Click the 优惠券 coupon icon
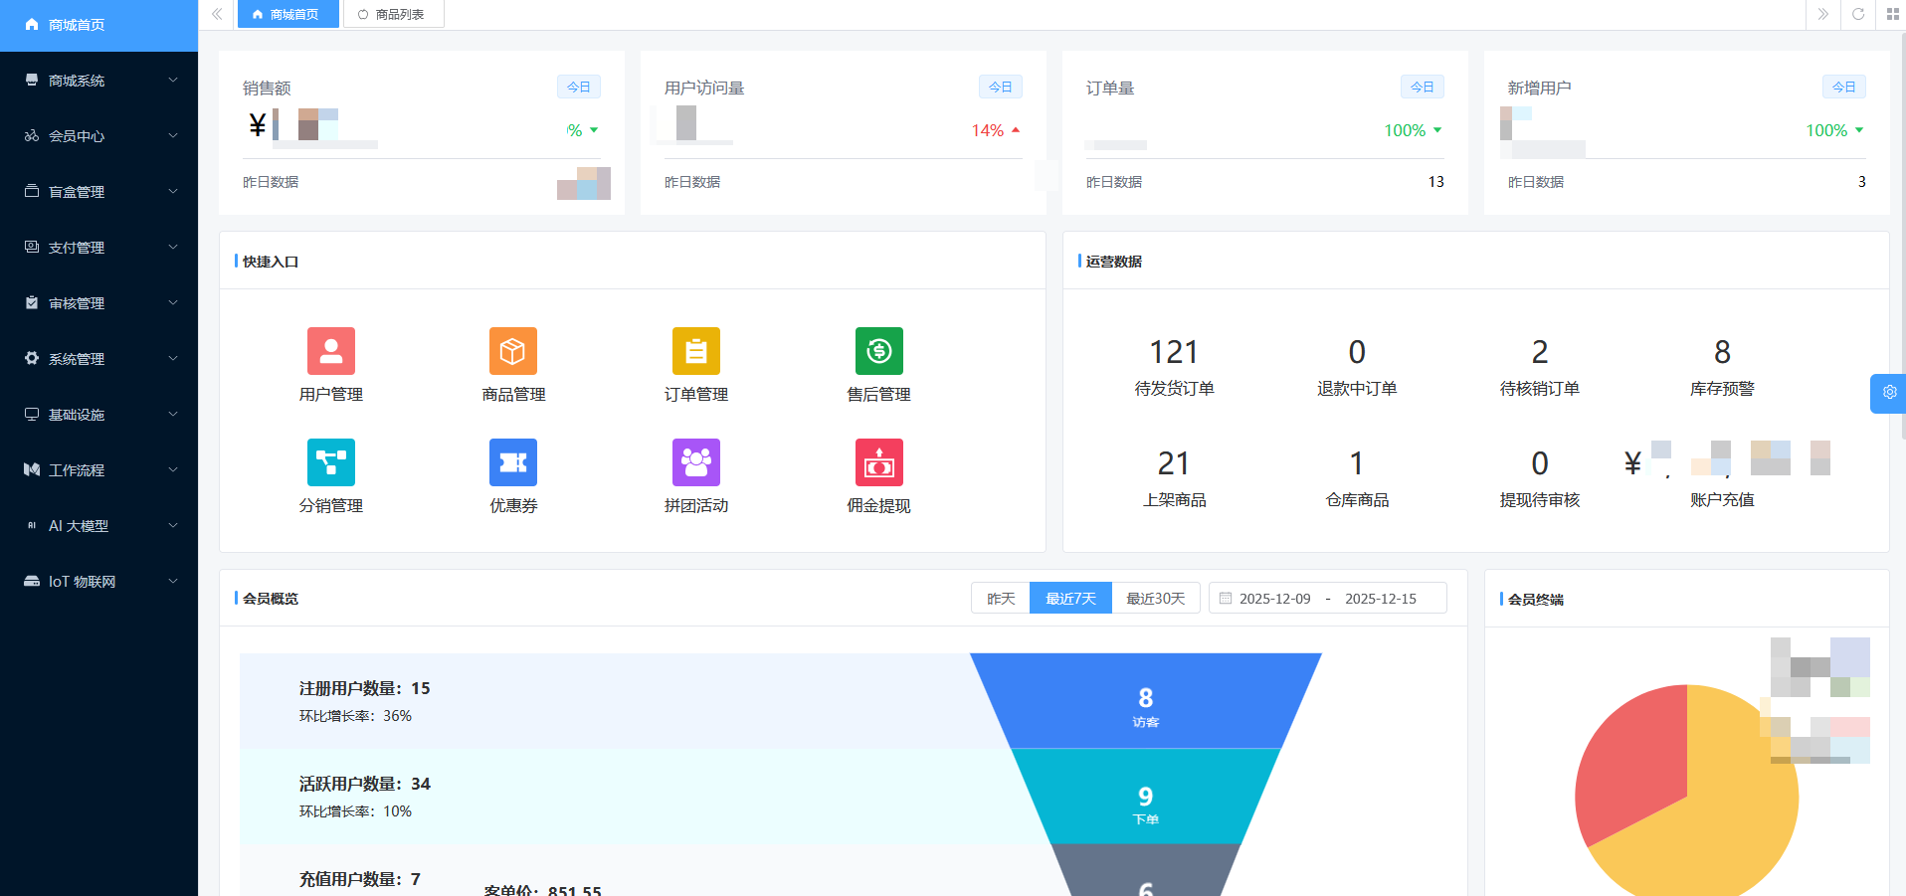This screenshot has height=896, width=1906. coord(513,462)
